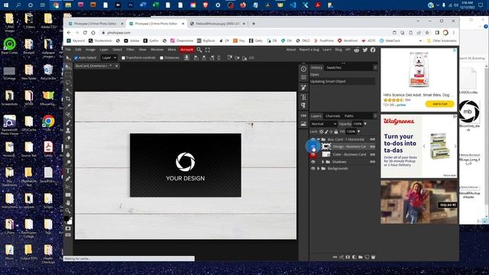This screenshot has width=489, height=275.
Task: Open the Normal blend mode dropdown
Action: tap(324, 124)
